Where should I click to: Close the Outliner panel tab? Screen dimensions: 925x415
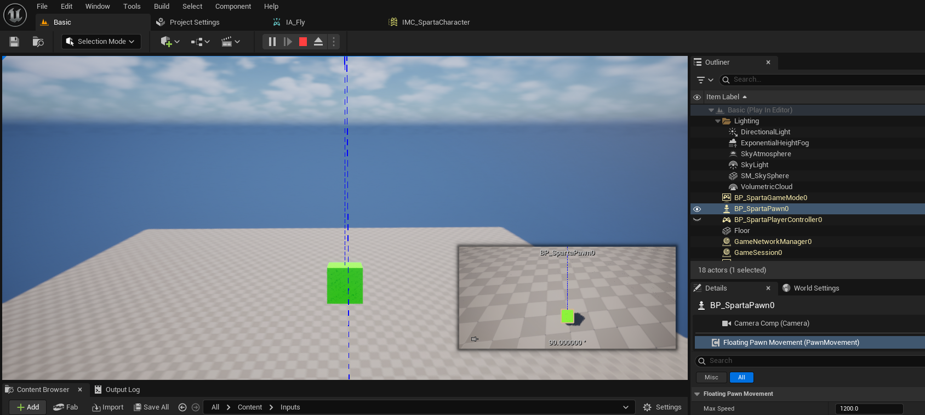[768, 62]
